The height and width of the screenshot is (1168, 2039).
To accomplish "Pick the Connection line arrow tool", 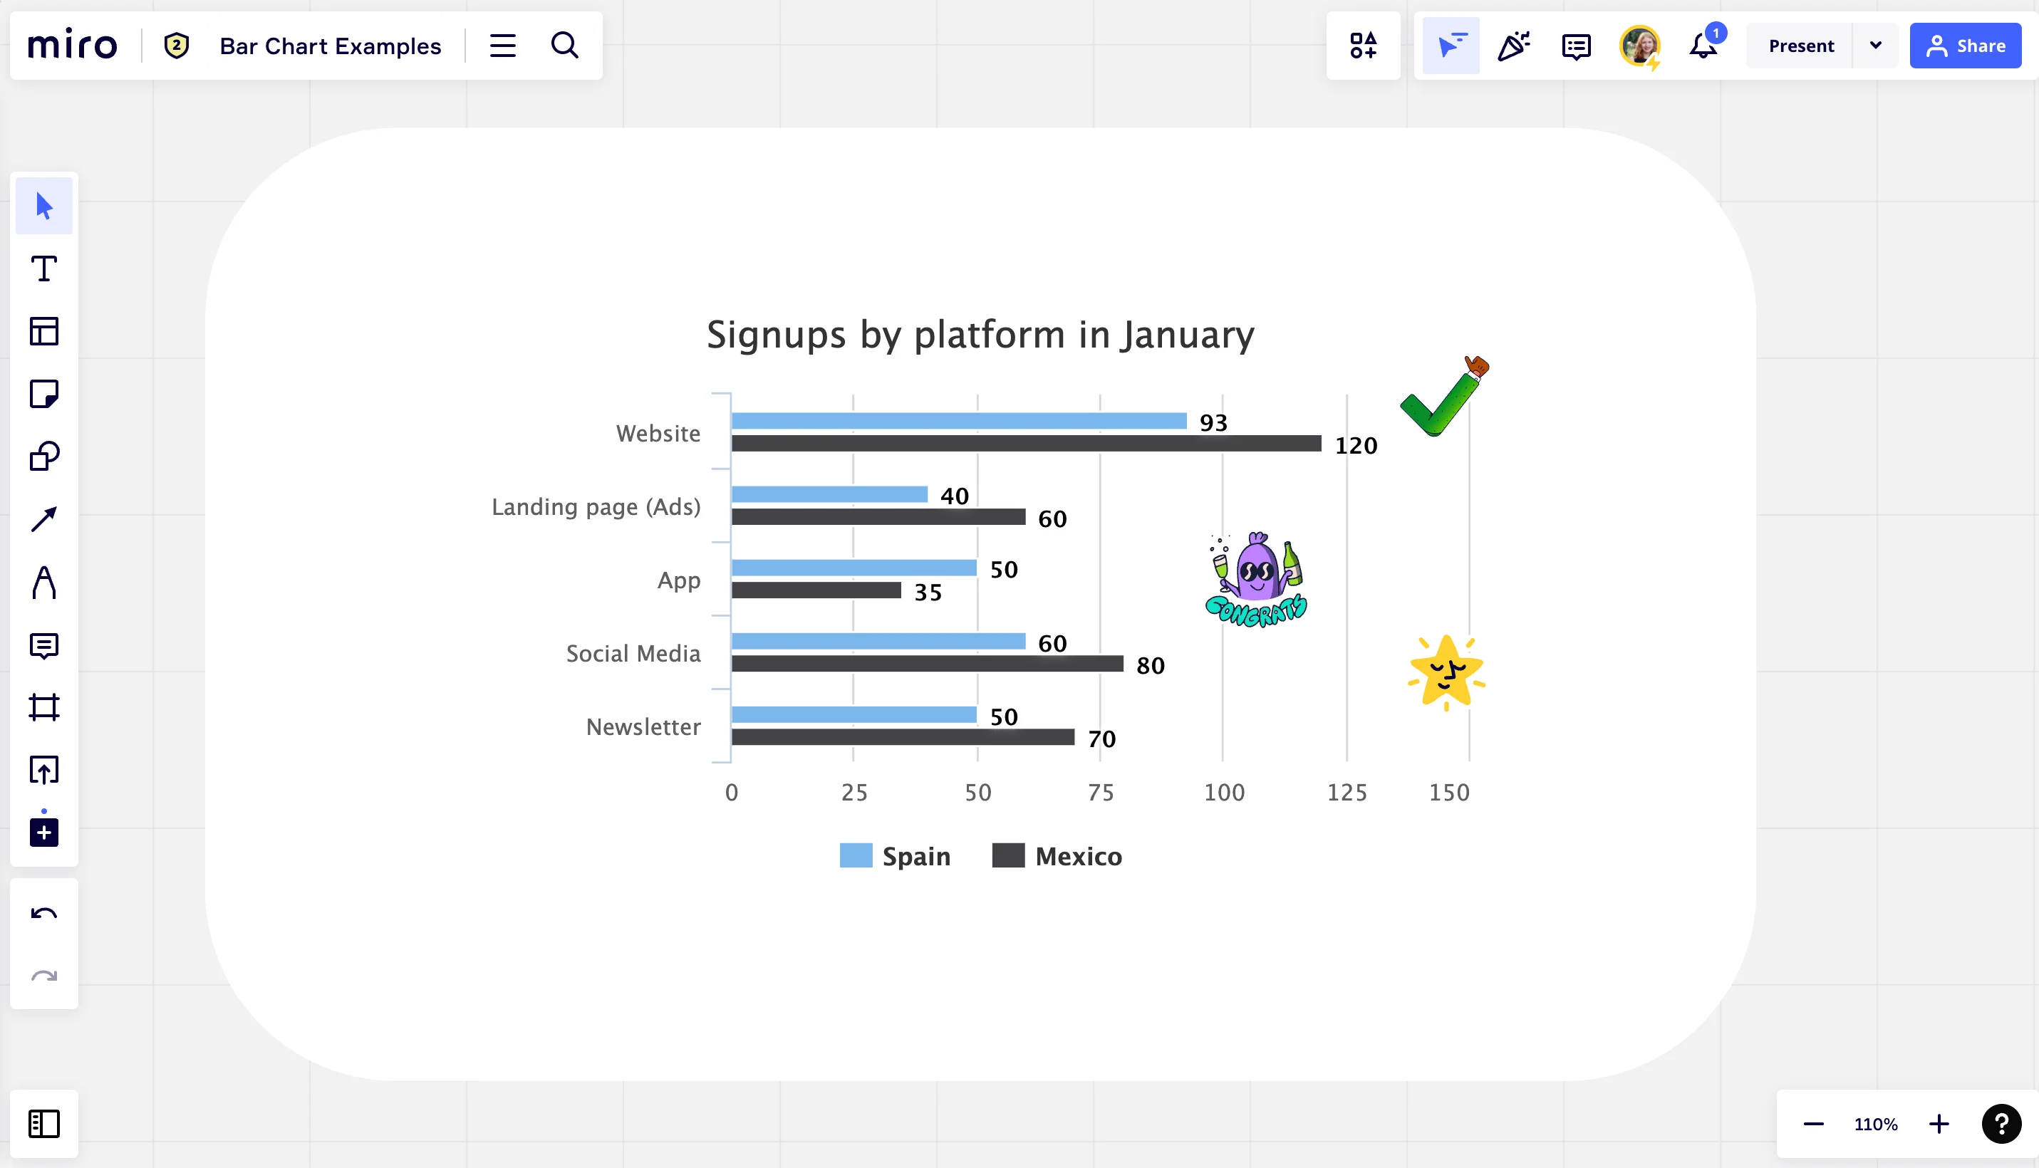I will click(x=44, y=519).
